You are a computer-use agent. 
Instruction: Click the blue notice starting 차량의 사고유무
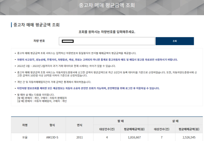[97, 60]
